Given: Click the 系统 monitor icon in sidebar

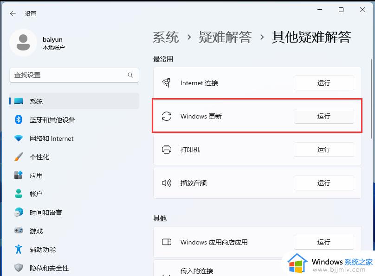Looking at the screenshot, I should pos(19,101).
